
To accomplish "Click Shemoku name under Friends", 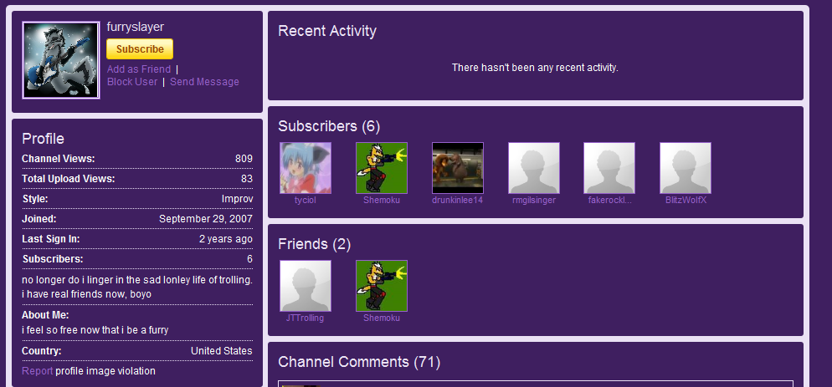I will (x=382, y=318).
